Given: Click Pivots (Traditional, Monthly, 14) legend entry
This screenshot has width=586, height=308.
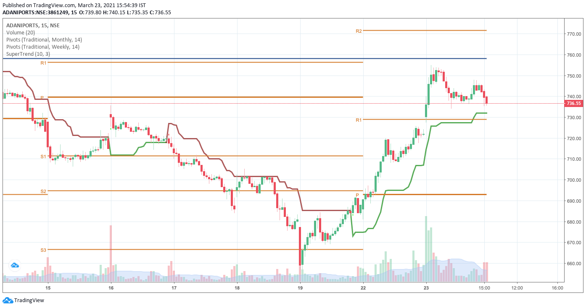Looking at the screenshot, I should [44, 40].
